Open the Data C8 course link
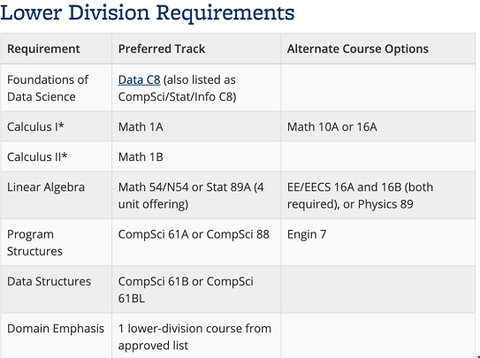Screen dimensions: 480x358 tap(139, 80)
